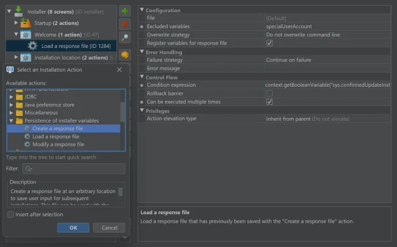This screenshot has width=397, height=247.
Task: Click the orange comment bubble icon
Action: (x=125, y=54)
